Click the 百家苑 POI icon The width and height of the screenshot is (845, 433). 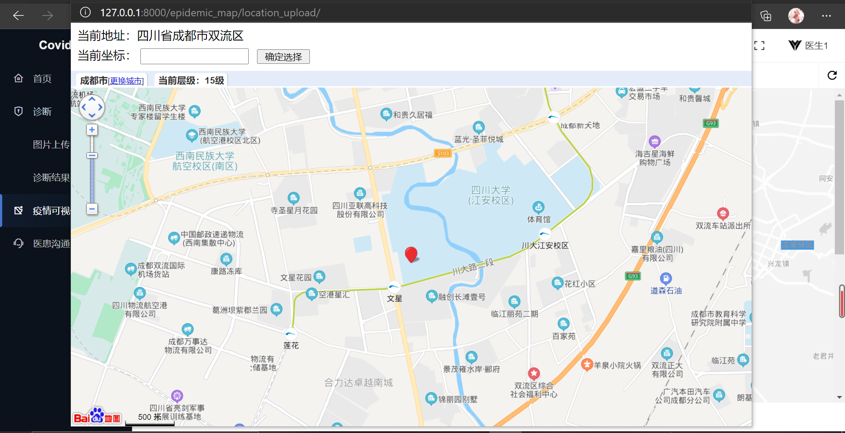[563, 324]
